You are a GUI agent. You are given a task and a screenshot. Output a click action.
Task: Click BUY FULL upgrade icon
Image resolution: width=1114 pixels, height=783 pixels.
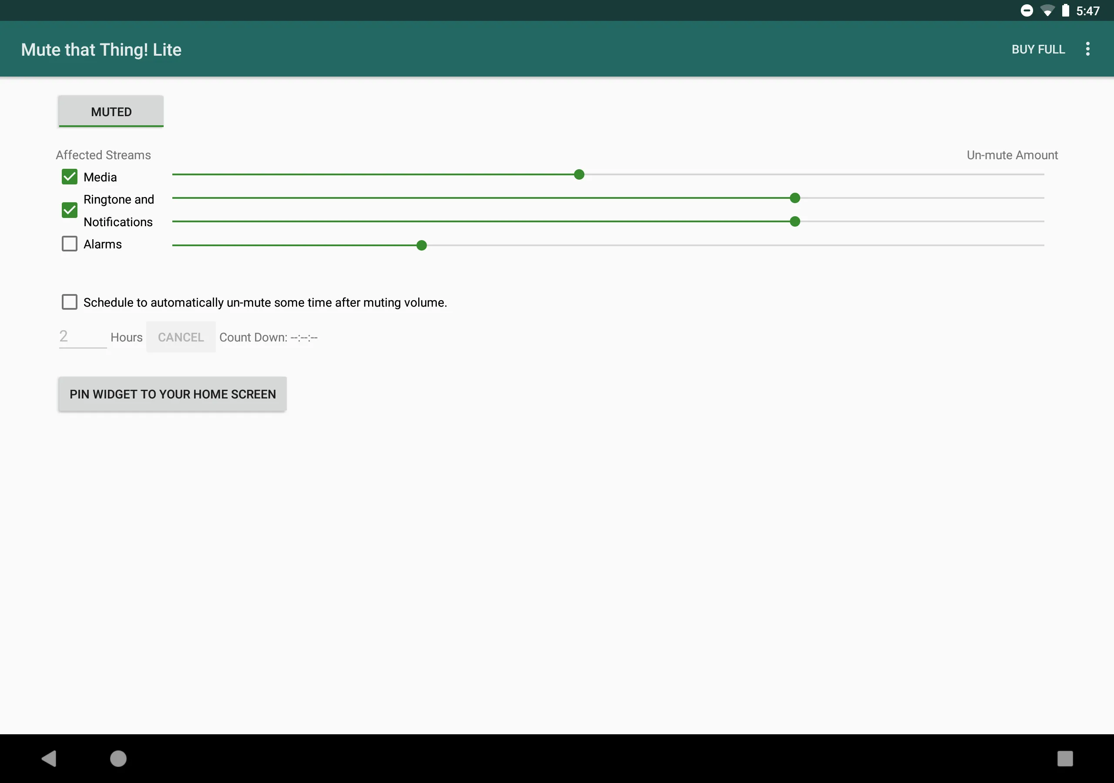point(1039,48)
